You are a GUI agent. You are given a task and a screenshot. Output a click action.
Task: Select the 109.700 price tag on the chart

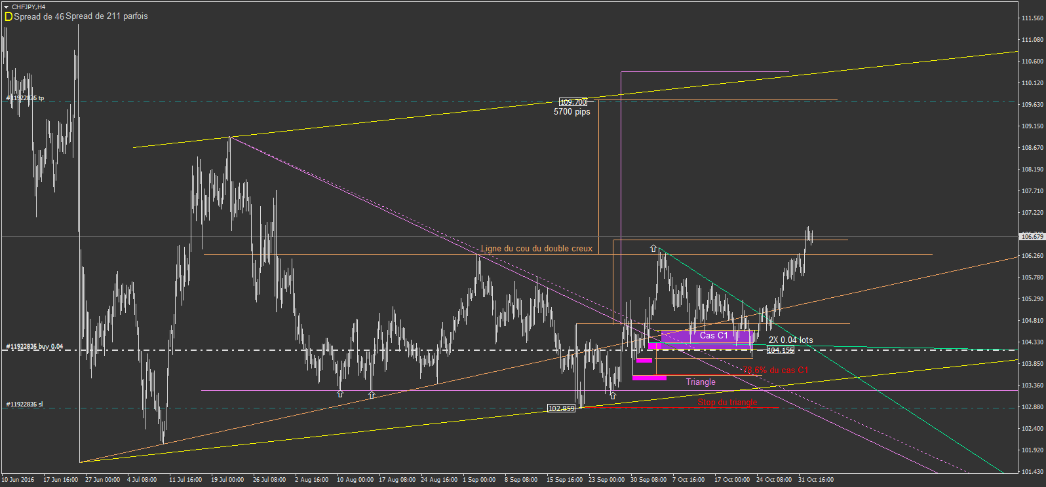[573, 102]
